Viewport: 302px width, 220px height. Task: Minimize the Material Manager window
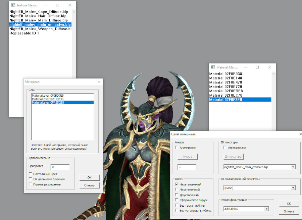point(245,67)
